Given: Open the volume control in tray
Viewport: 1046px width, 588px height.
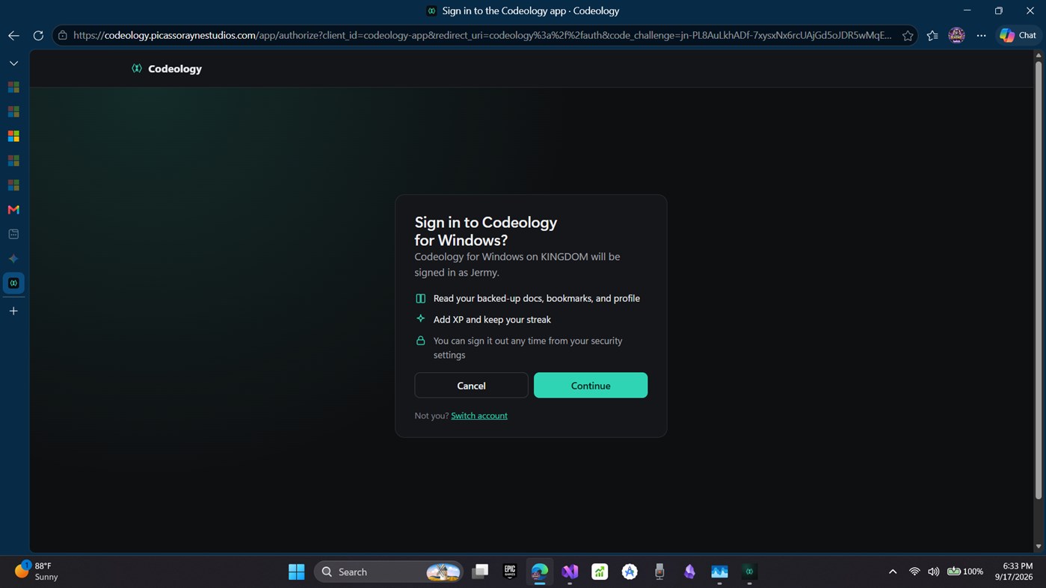Looking at the screenshot, I should 933,572.
